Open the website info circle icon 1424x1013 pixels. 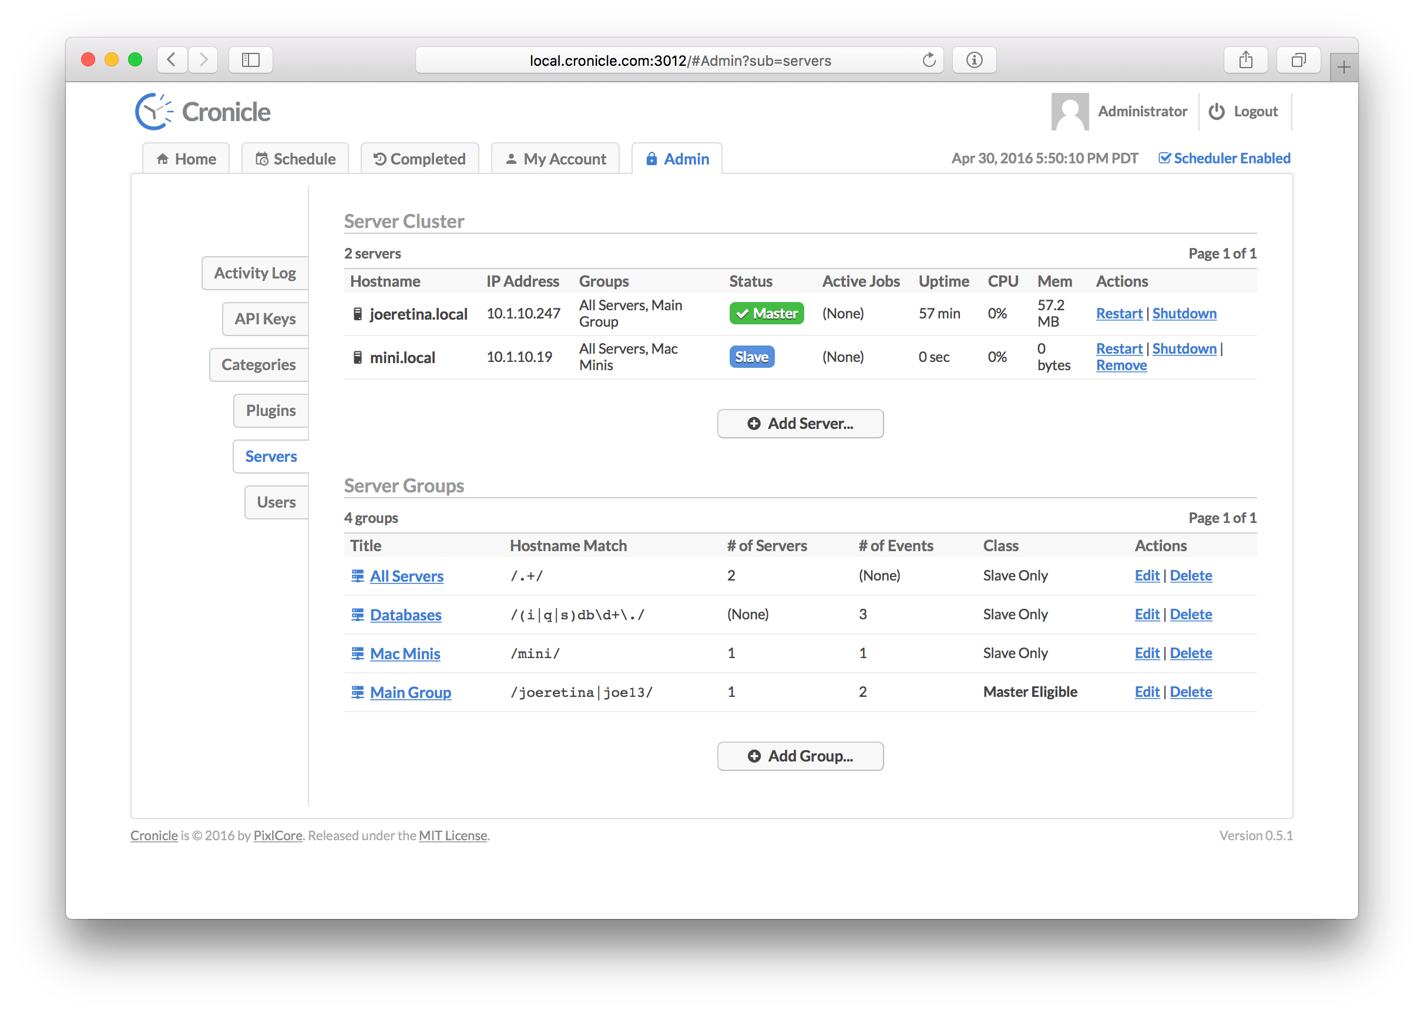(974, 60)
